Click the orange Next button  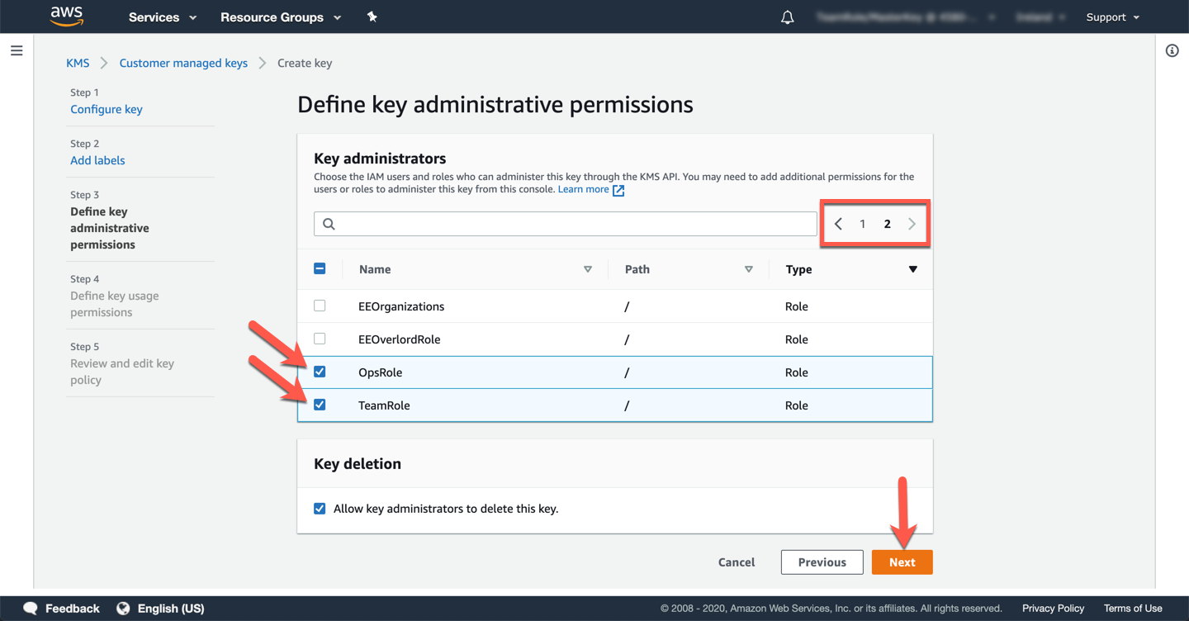[902, 562]
